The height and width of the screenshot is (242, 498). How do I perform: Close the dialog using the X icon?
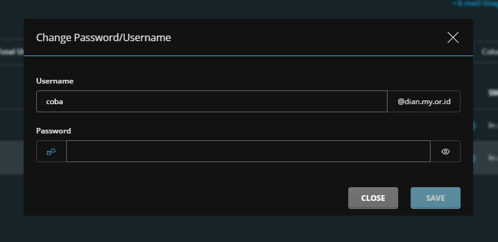[x=453, y=37]
